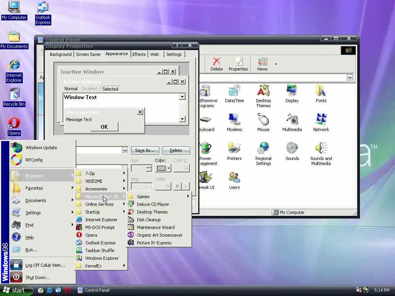Click the Run... entry in Start menu
The image size is (395, 296).
[x=43, y=250]
